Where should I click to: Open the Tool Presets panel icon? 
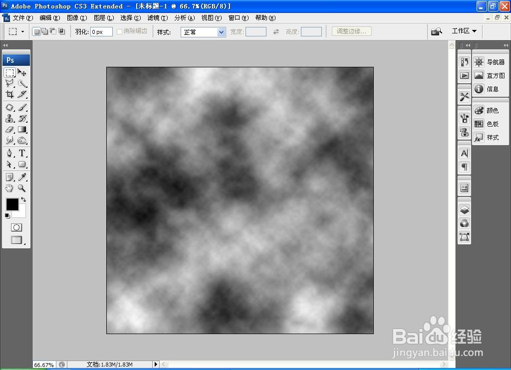465,97
